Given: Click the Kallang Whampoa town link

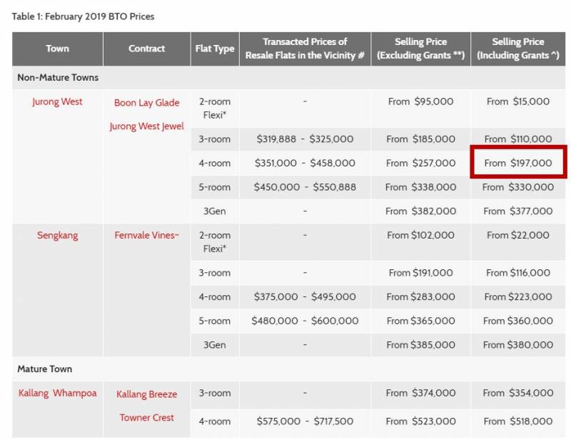Looking at the screenshot, I should pos(57,394).
